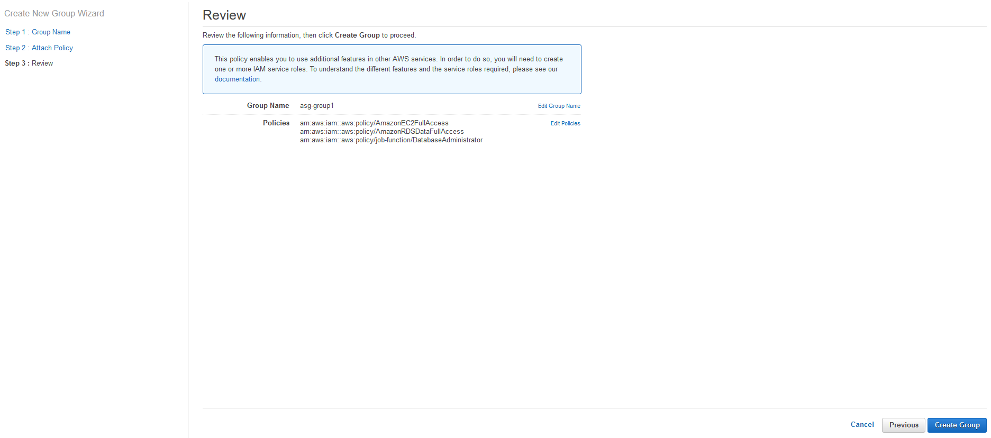Open Step 2 : Attach Policy
Viewport: 991px width, 438px height.
[x=39, y=48]
